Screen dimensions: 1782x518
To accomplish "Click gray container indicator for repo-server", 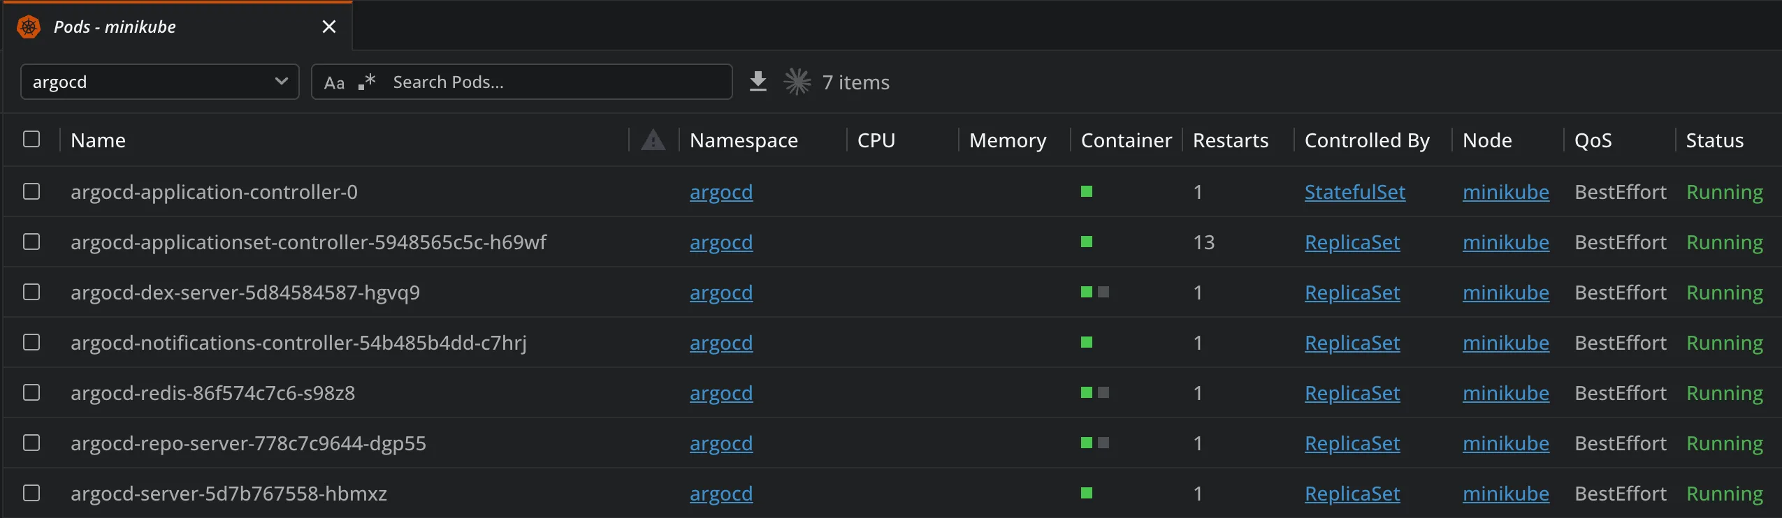I will (x=1103, y=443).
